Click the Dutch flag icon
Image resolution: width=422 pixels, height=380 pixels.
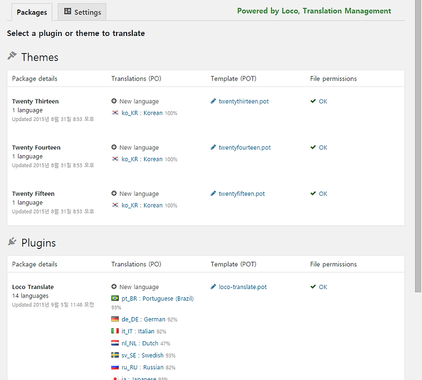[115, 343]
